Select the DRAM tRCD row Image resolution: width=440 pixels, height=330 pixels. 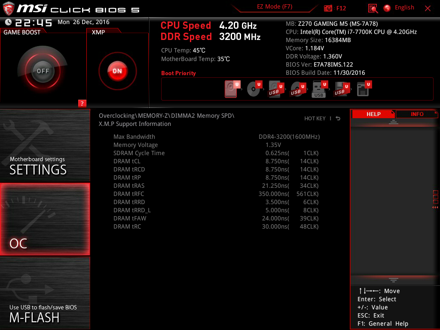(x=216, y=169)
